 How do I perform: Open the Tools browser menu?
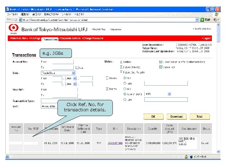pyautogui.click(x=66, y=14)
